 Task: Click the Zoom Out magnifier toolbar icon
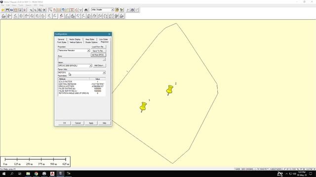tap(35, 10)
